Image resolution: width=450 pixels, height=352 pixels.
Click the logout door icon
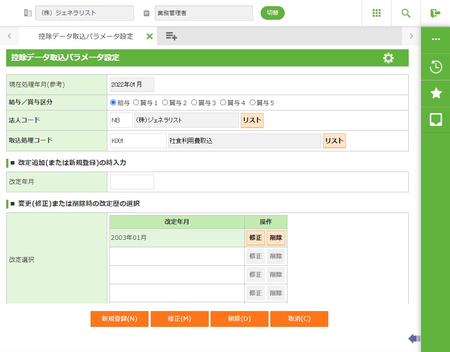[435, 13]
